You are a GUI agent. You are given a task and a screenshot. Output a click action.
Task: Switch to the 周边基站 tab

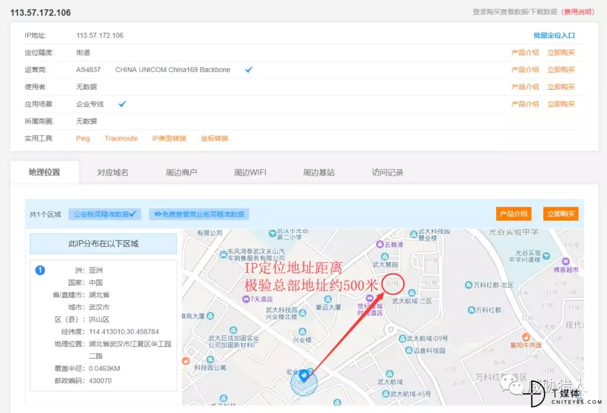click(319, 173)
